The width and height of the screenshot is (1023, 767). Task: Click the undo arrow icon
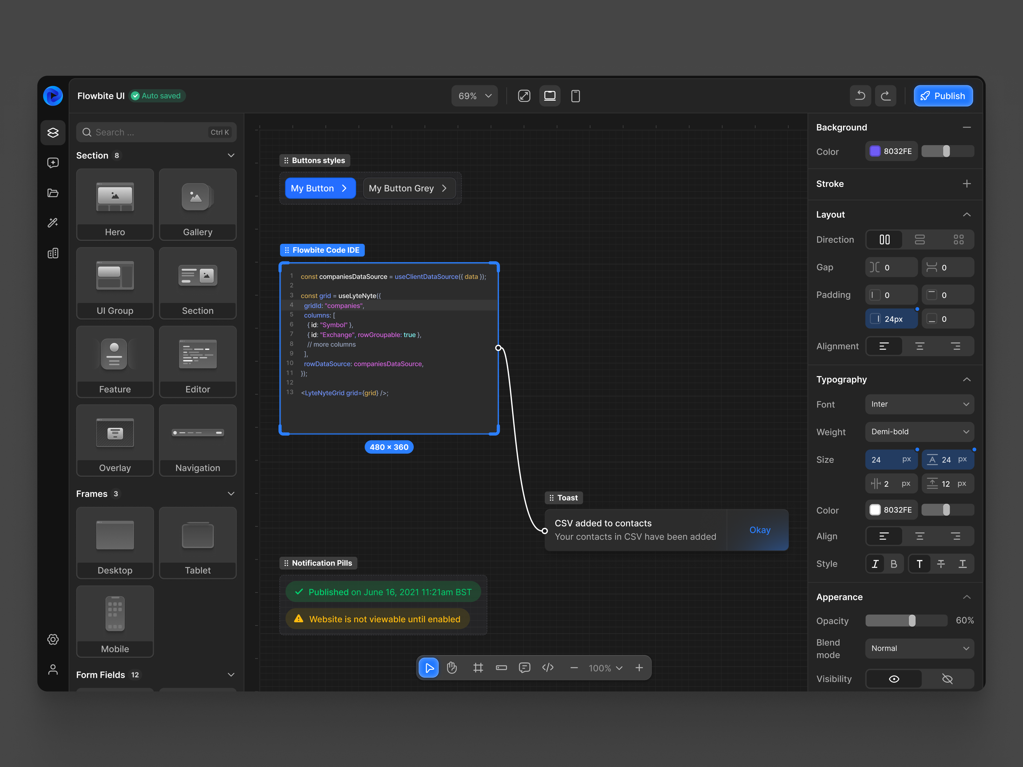pyautogui.click(x=860, y=96)
